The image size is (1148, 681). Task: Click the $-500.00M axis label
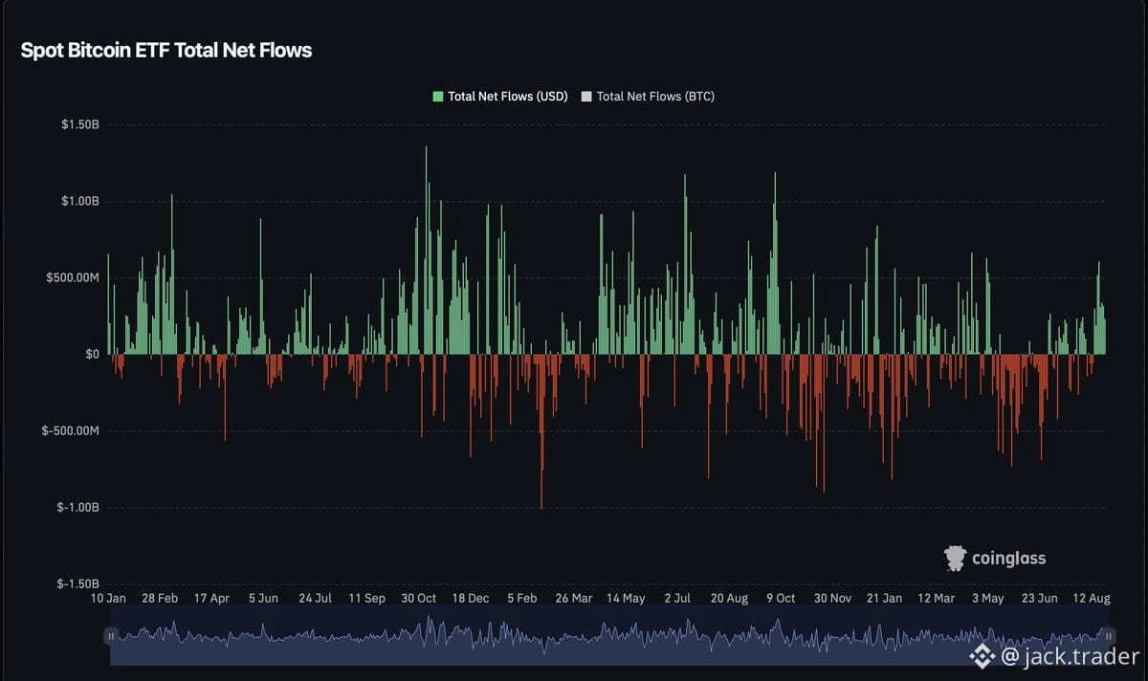coord(71,431)
